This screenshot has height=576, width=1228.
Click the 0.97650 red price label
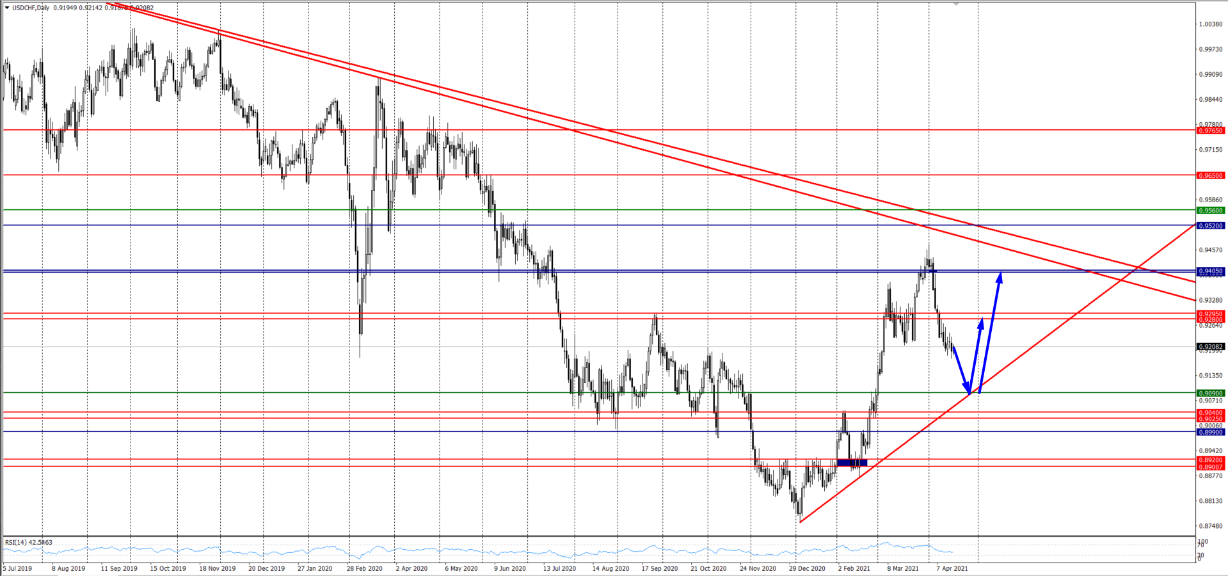pos(1211,131)
